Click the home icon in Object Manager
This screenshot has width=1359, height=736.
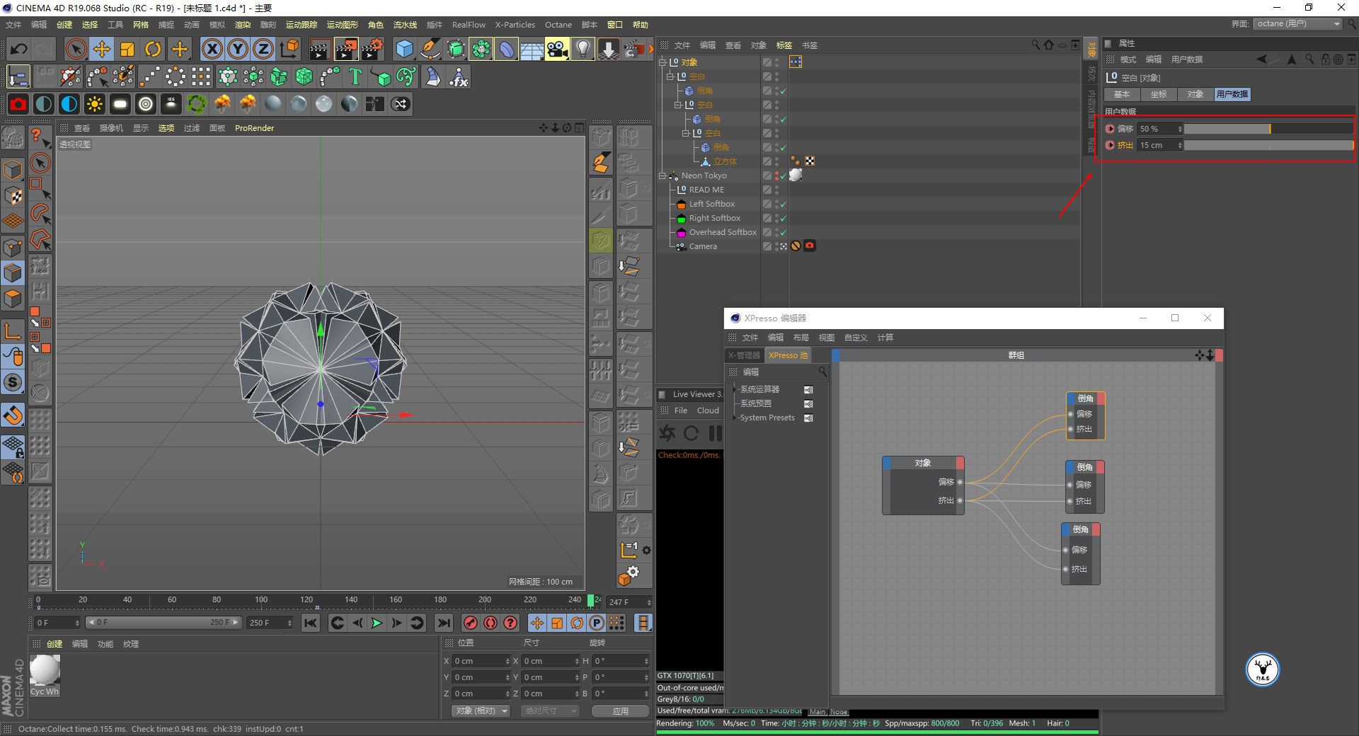point(1049,45)
